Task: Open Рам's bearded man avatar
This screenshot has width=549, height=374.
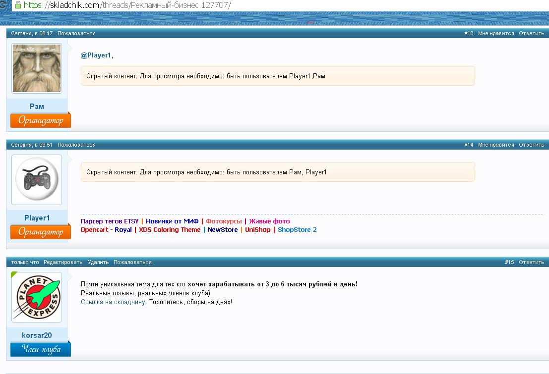Action: [37, 68]
